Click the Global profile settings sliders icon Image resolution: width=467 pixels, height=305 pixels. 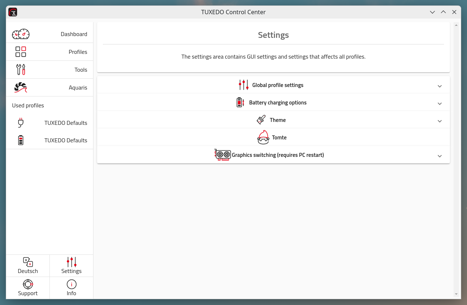(244, 85)
